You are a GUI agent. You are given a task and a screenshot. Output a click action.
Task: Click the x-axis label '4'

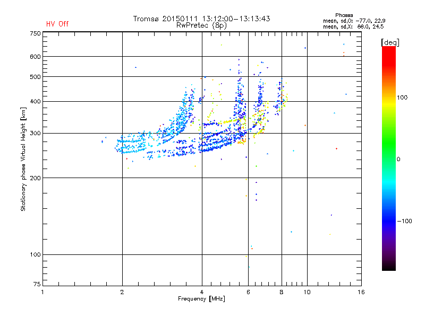[x=202, y=292]
